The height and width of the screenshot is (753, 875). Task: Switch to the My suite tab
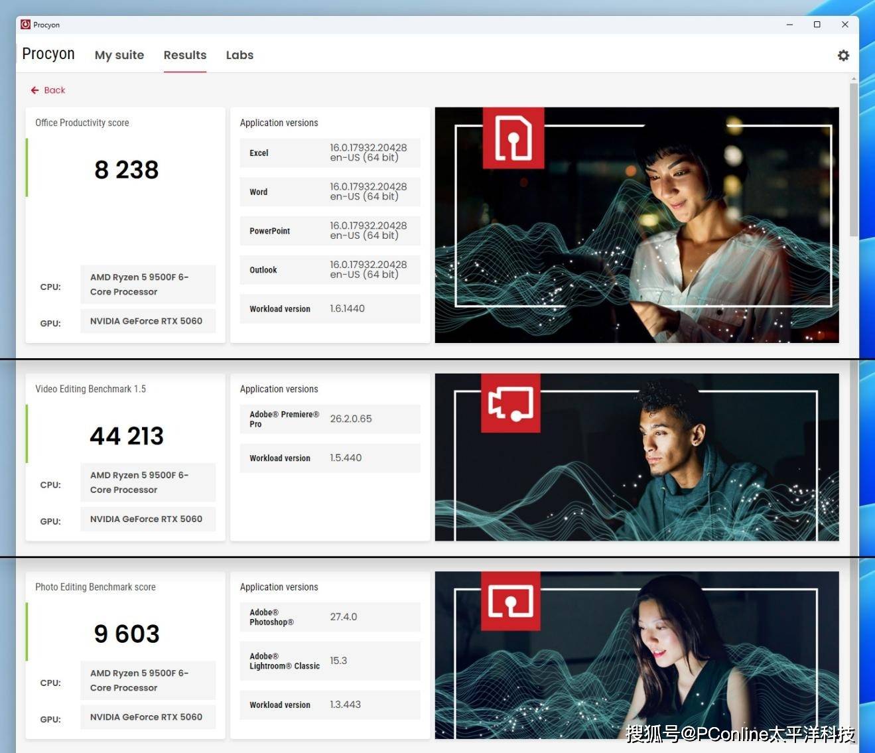tap(119, 55)
